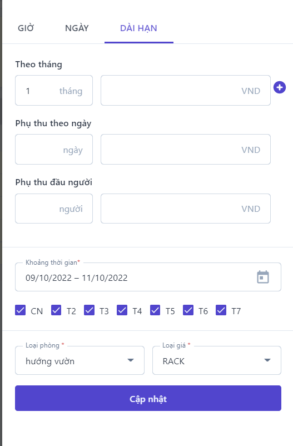Uncheck the CN Sunday checkbox
Viewport: 293px width, 446px height.
(20, 310)
